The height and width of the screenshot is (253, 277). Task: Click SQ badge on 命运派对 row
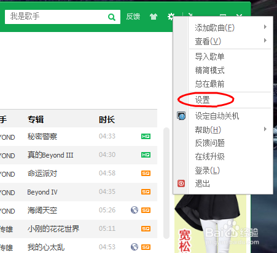[146, 173]
